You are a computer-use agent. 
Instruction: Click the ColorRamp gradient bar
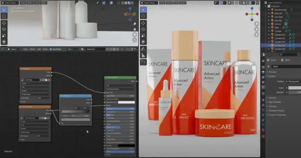[76, 112]
